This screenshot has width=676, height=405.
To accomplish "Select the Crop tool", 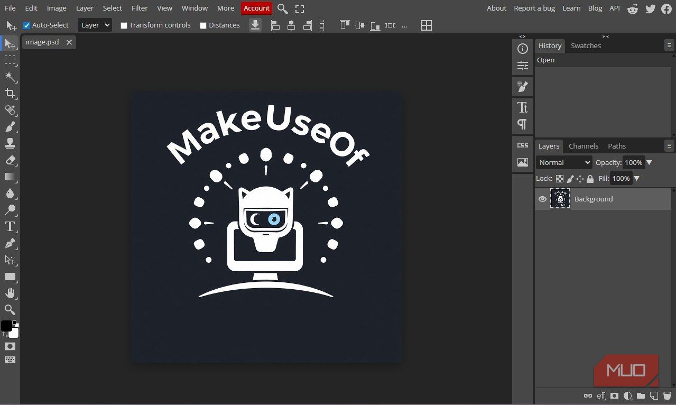I will (10, 94).
